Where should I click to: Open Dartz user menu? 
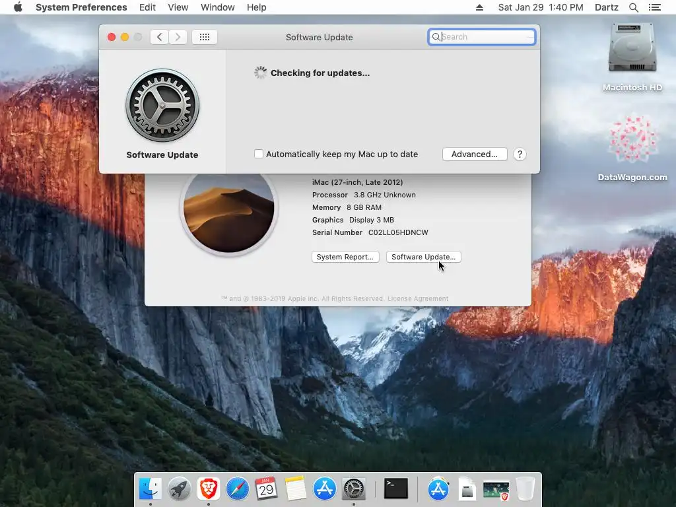coord(607,7)
